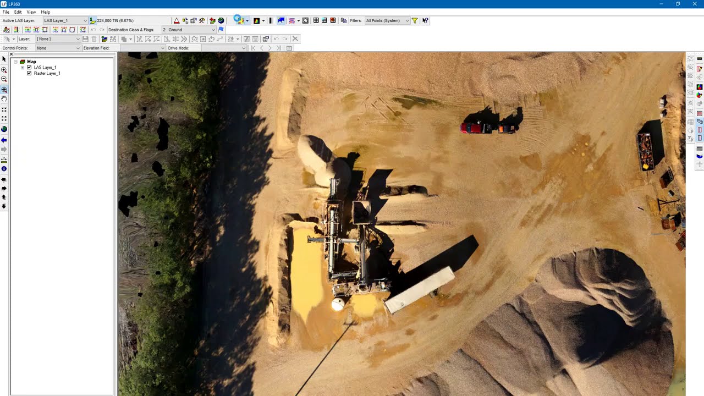Open the Filters All Points dropdown

click(387, 21)
